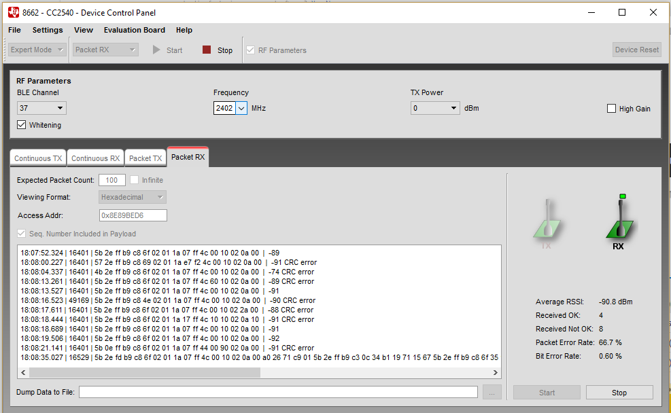Click the Received OK value 4

[601, 315]
